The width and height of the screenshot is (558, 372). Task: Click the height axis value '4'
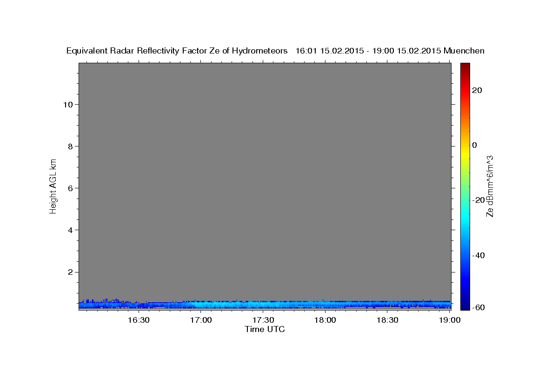(70, 230)
